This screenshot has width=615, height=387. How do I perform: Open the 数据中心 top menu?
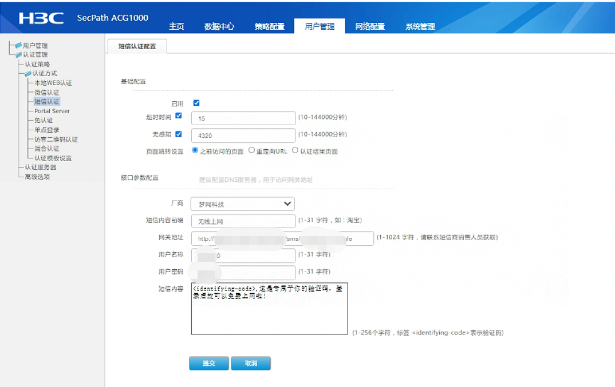click(219, 26)
